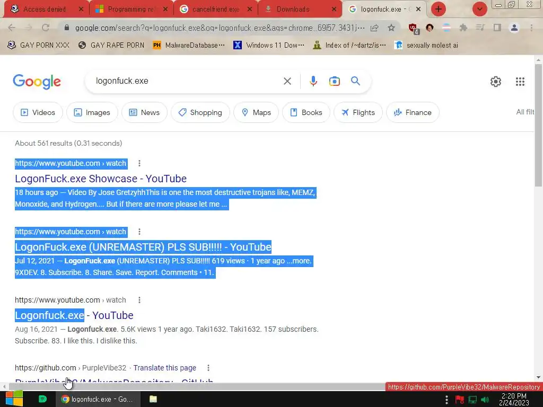Clear the Google search box text
Viewport: 543px width, 407px height.
(287, 81)
